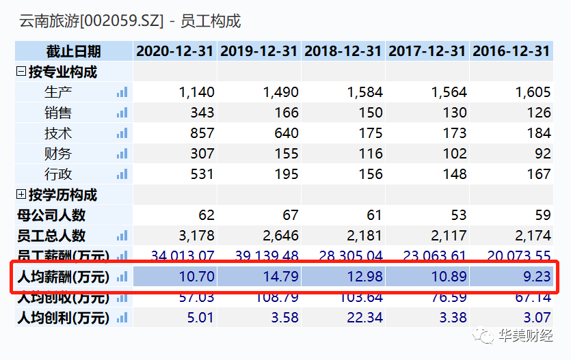Select the 2018-12-31 column header

(343, 51)
